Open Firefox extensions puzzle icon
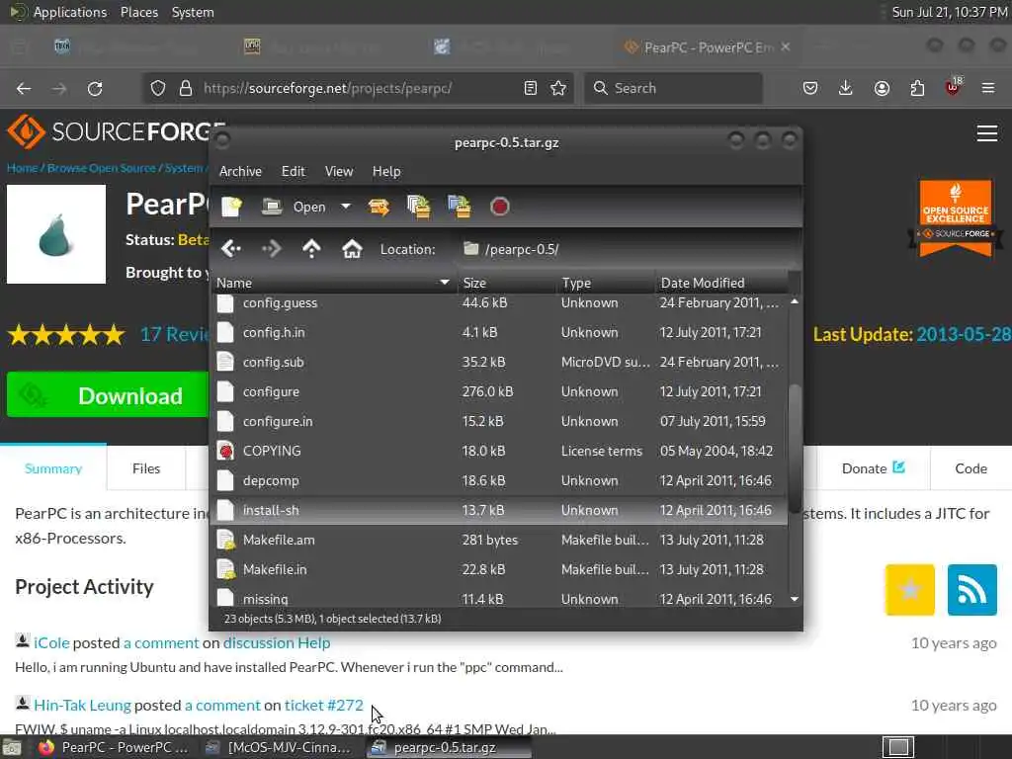 (x=917, y=88)
